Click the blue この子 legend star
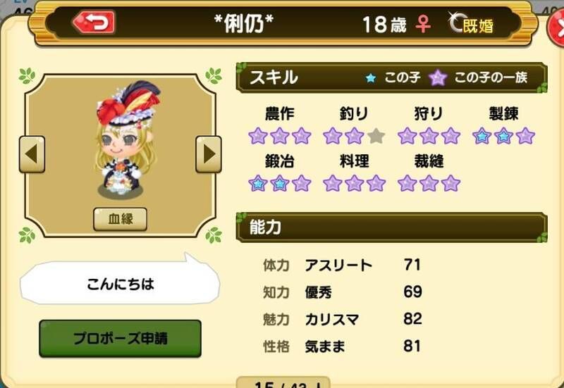The height and width of the screenshot is (388, 564). 371,78
